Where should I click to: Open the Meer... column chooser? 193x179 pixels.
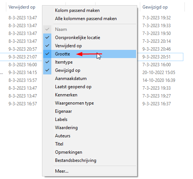(x=90, y=171)
